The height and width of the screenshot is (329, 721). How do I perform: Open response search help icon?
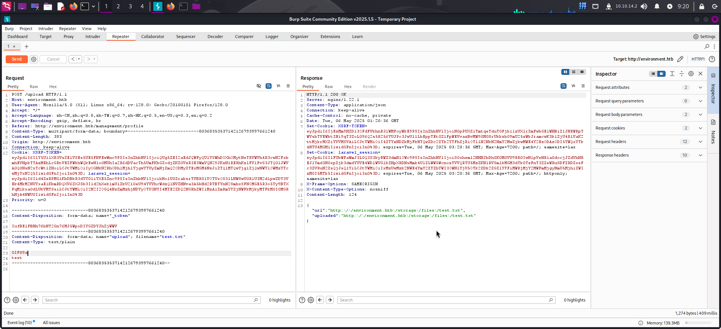click(302, 300)
